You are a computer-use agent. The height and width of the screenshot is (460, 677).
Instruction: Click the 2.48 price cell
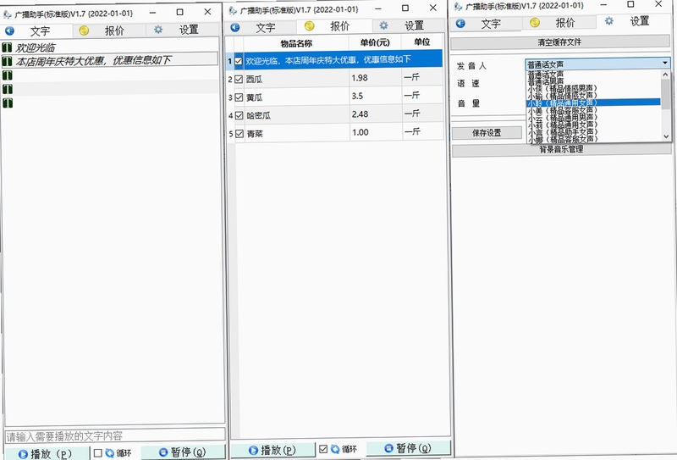point(376,114)
